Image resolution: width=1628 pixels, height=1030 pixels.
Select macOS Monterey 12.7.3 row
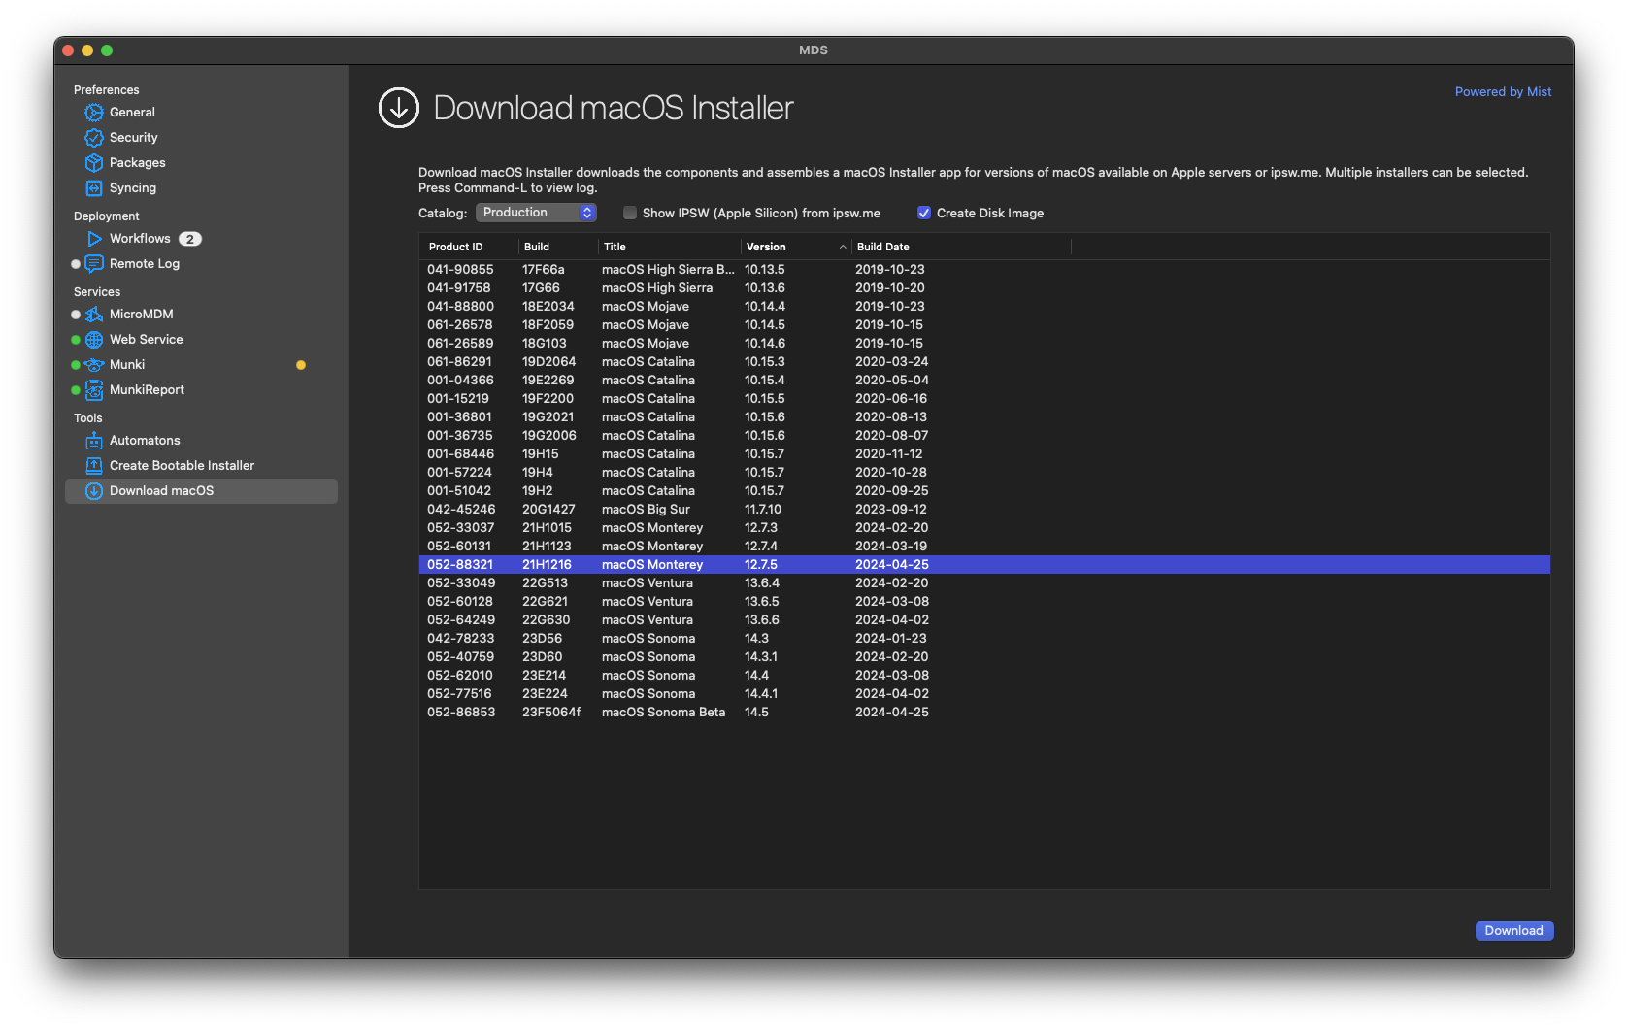984,528
